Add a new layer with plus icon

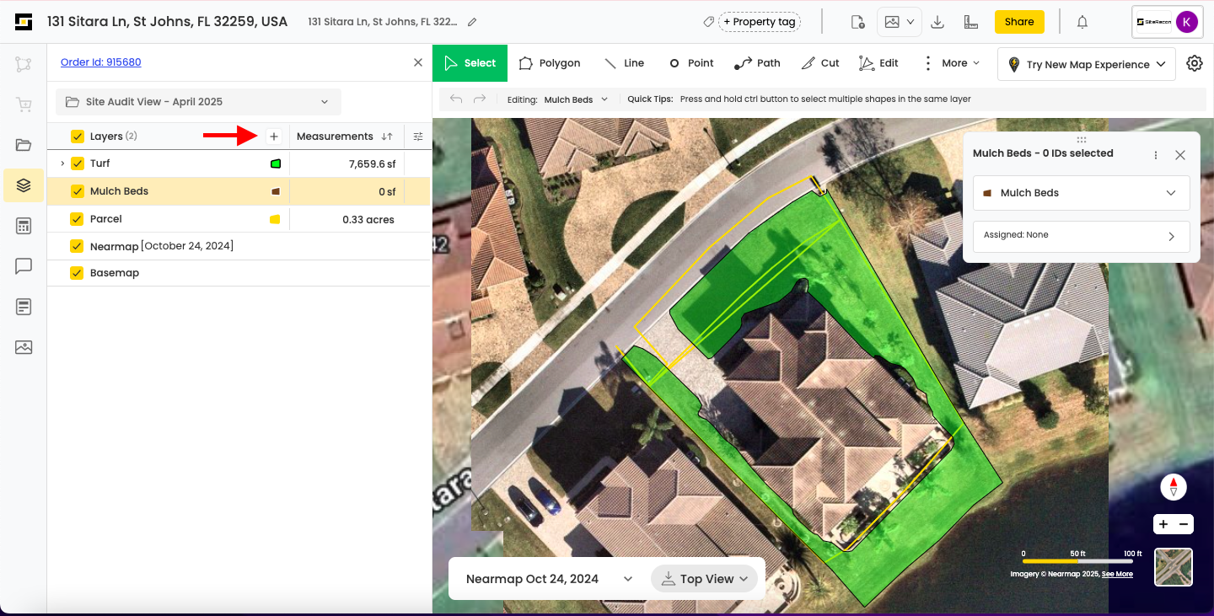point(273,136)
